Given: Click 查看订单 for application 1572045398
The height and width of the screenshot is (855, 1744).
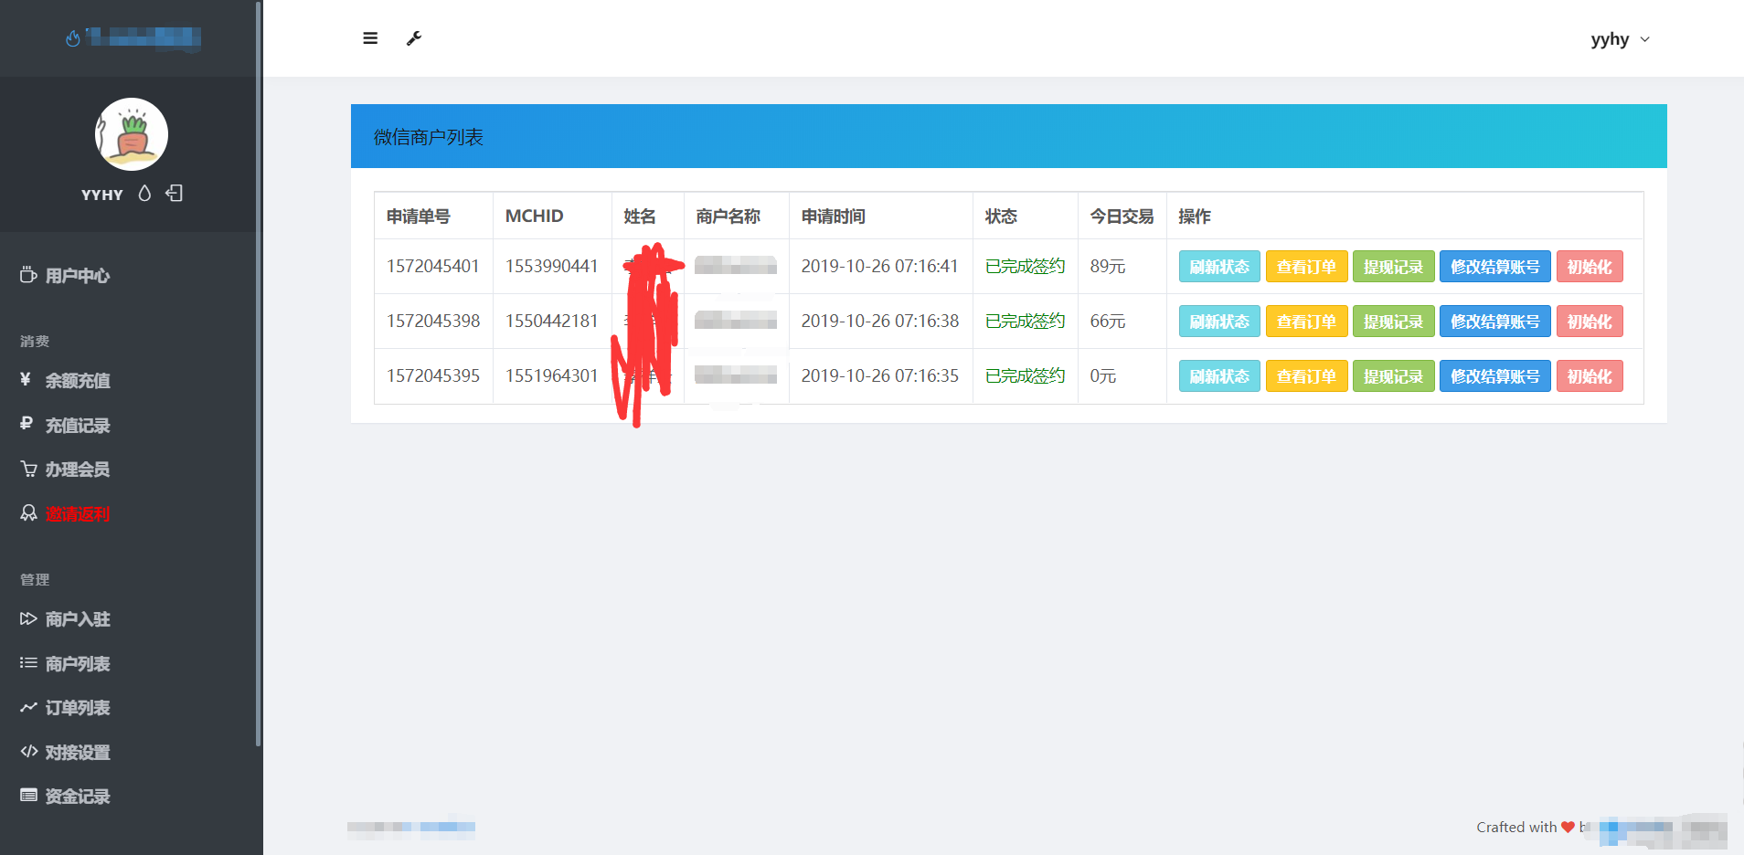Looking at the screenshot, I should 1306,322.
